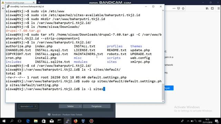The height and width of the screenshot is (124, 221).
Task: Open Firefox hamburger menu
Action: point(219,8)
